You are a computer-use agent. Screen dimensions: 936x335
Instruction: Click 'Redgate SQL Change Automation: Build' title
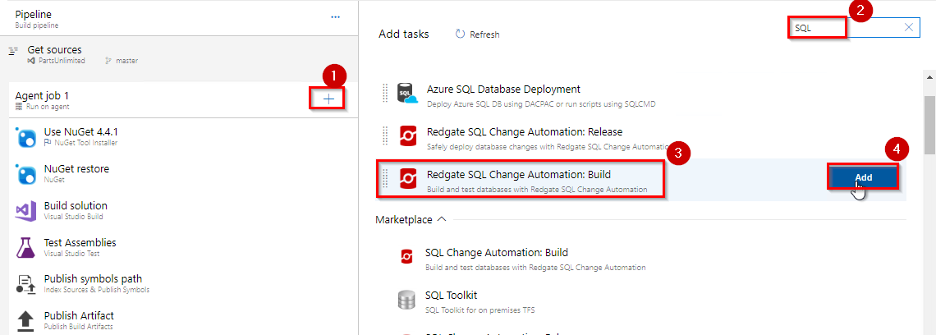pos(519,174)
